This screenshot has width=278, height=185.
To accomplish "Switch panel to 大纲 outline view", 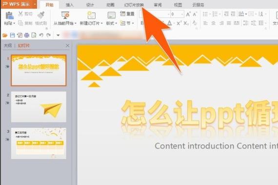I will pos(8,45).
